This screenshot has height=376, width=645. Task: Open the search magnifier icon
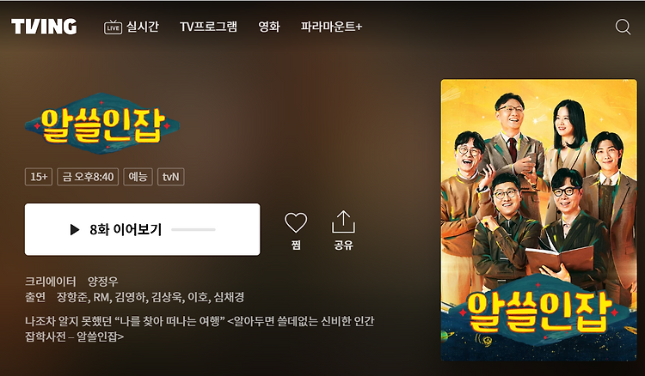(x=623, y=27)
